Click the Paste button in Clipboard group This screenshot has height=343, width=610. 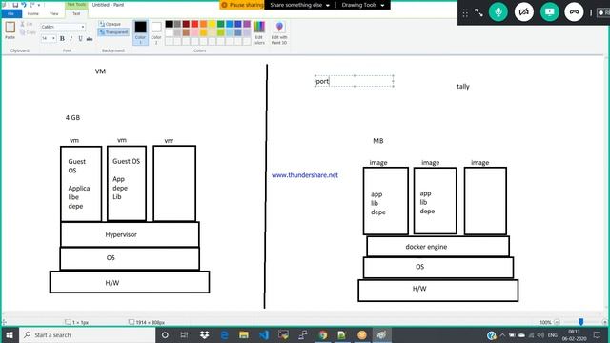pyautogui.click(x=10, y=30)
